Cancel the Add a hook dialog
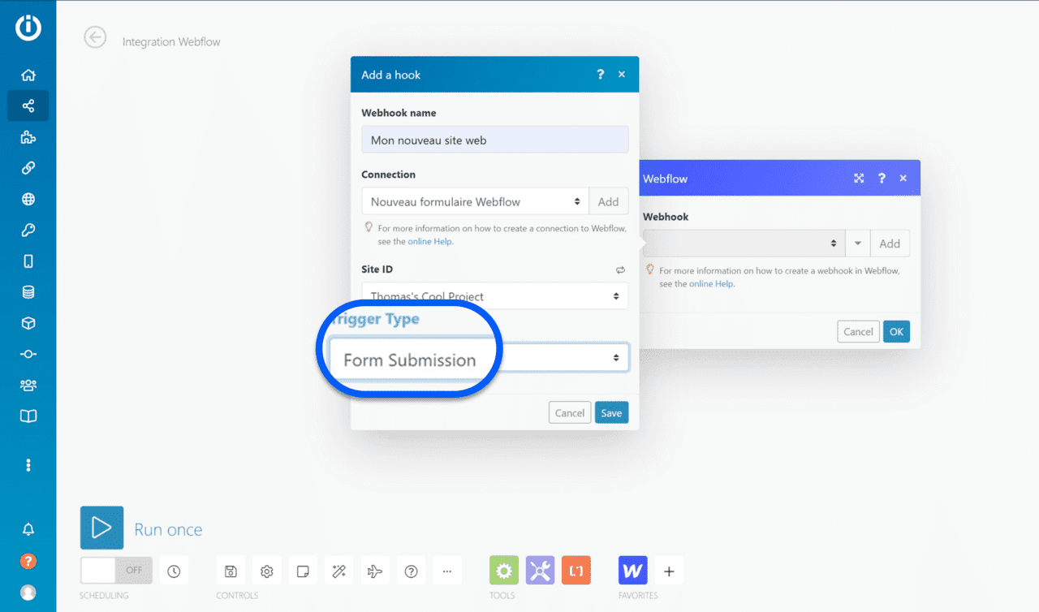The height and width of the screenshot is (612, 1039). 570,412
